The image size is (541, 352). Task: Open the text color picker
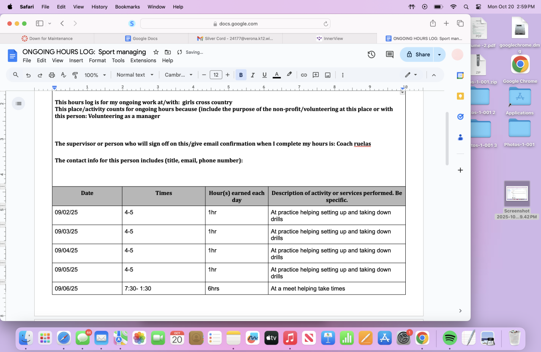[277, 75]
